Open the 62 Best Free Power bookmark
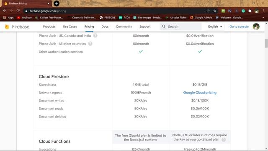This screenshot has width=268, height=151. tap(49, 18)
